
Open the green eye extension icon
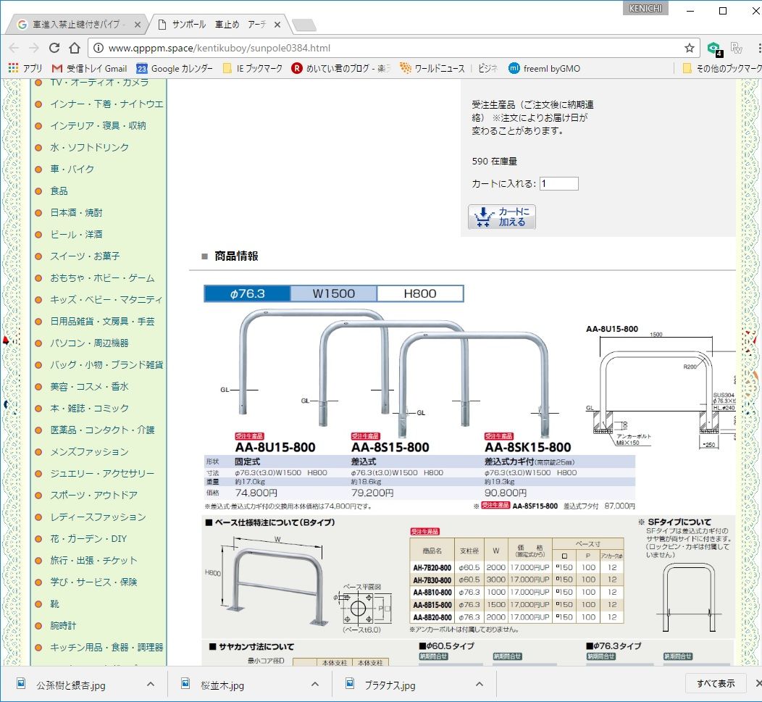pos(713,48)
